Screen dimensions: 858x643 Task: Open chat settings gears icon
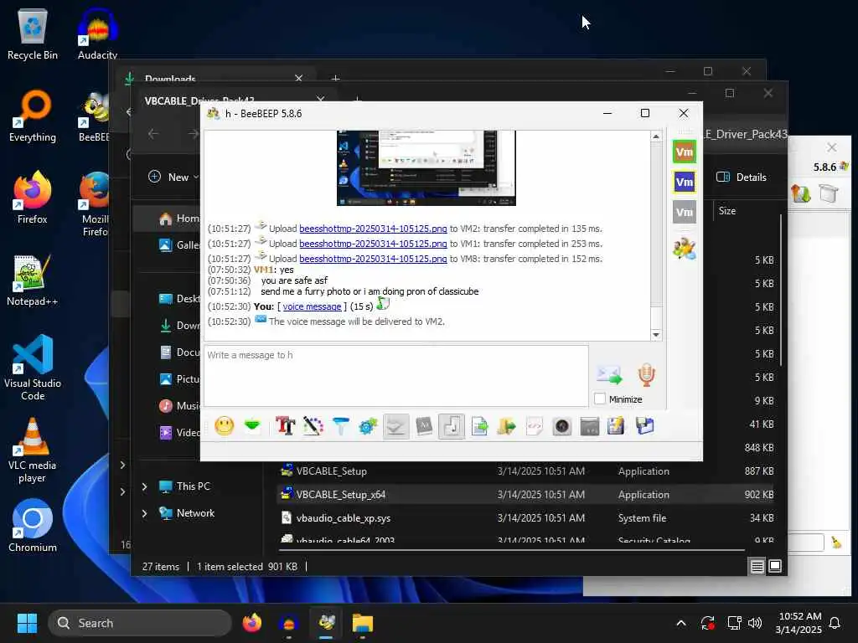(369, 426)
